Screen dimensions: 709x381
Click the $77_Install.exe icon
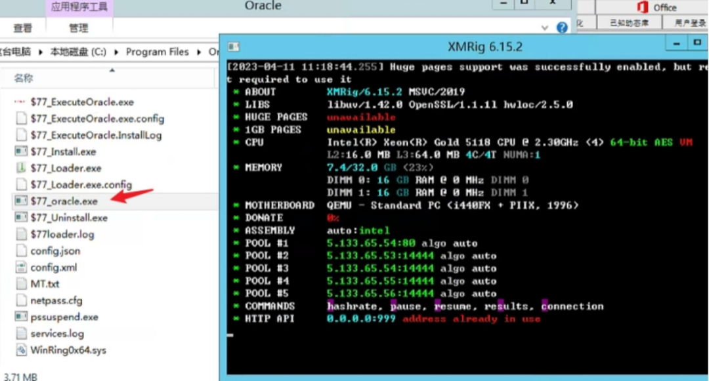point(21,151)
